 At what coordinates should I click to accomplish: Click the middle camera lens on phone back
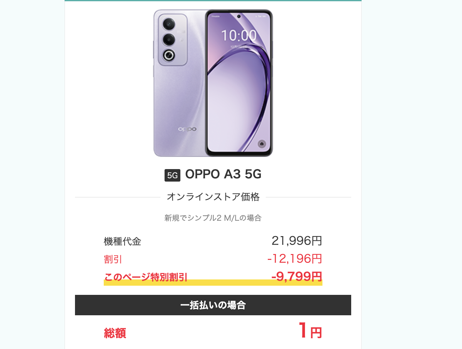click(x=169, y=39)
